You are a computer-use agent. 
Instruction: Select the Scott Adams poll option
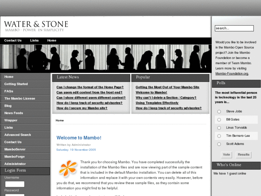pos(219,144)
